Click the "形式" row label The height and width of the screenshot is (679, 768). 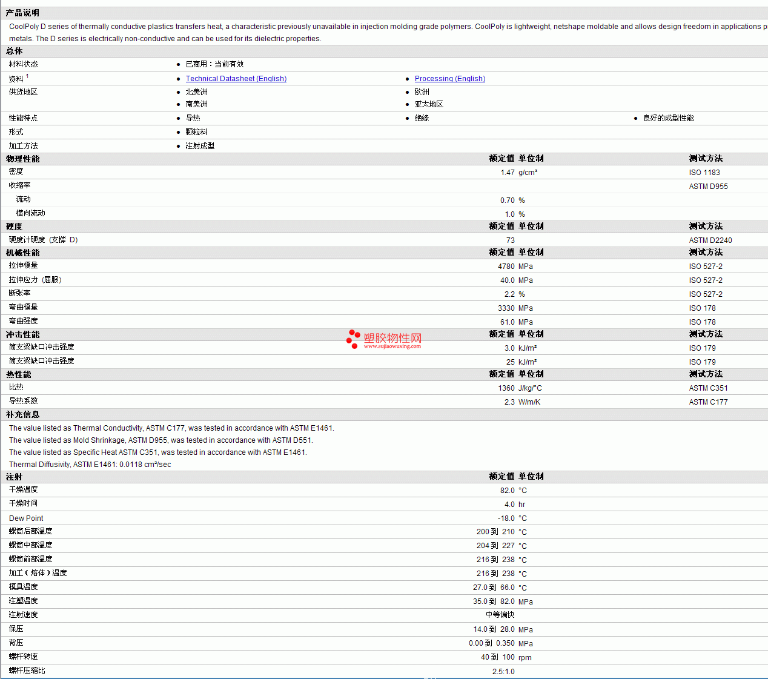click(16, 132)
